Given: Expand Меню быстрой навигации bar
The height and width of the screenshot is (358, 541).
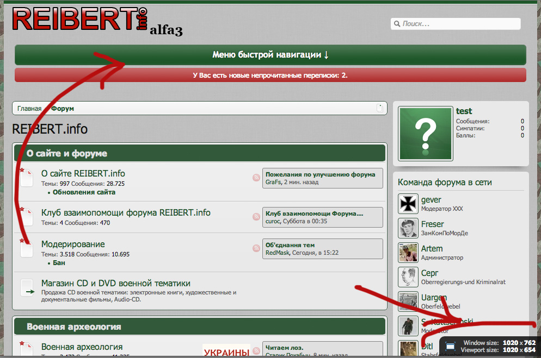Looking at the screenshot, I should 270,55.
